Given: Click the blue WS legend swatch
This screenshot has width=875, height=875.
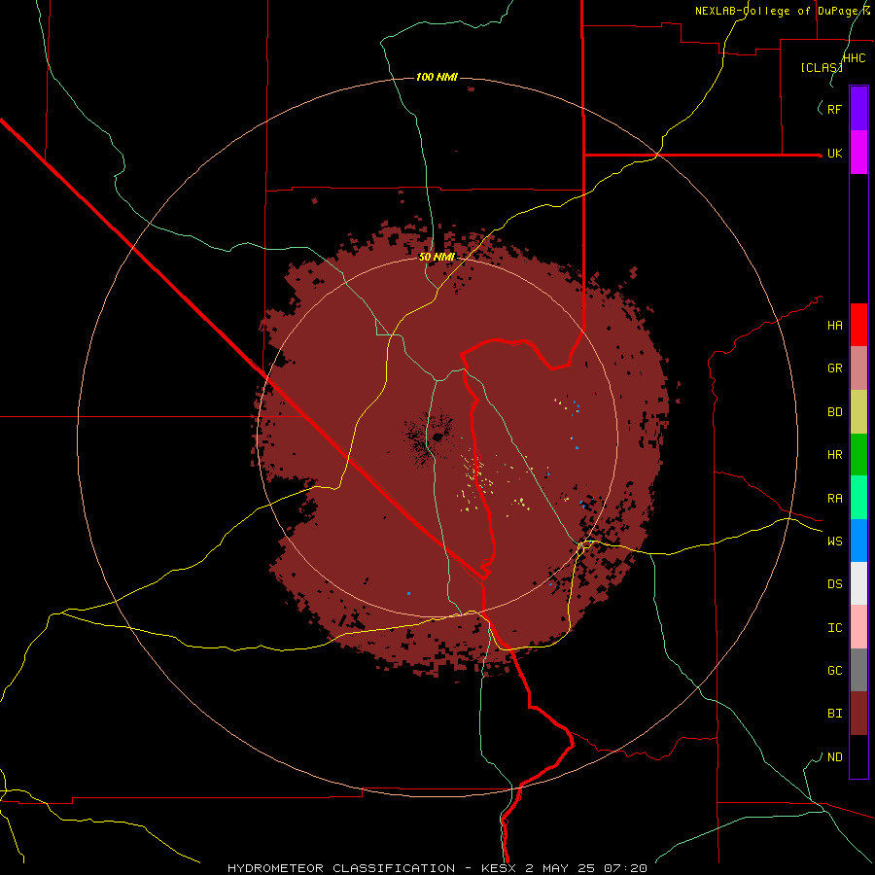Looking at the screenshot, I should (x=858, y=541).
